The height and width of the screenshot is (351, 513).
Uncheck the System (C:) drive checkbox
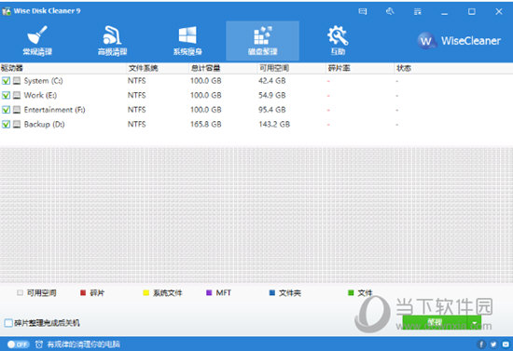[x=6, y=81]
